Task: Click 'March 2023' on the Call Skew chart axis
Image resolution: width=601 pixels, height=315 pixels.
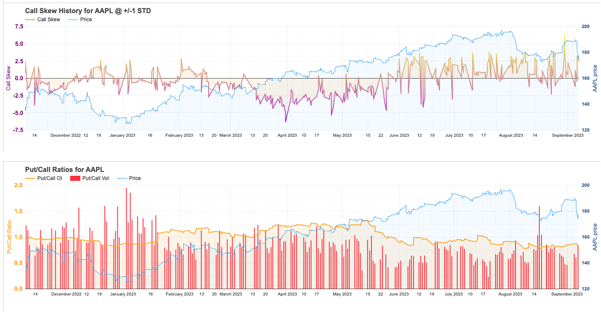Action: click(x=230, y=135)
